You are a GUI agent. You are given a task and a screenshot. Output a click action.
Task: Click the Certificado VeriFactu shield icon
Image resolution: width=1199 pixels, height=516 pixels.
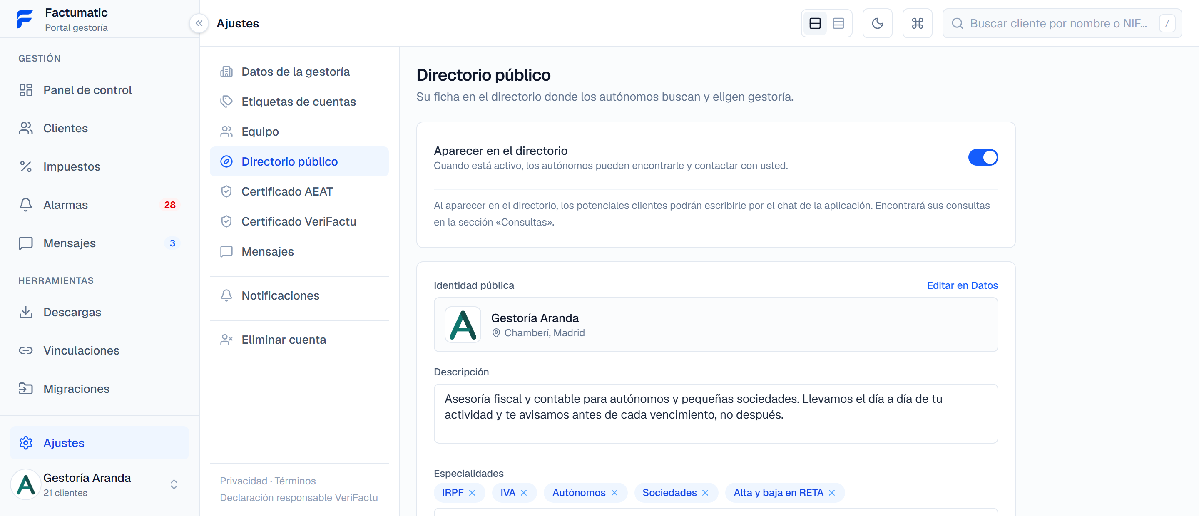click(226, 221)
